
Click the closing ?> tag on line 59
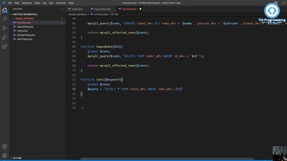[x=83, y=108]
